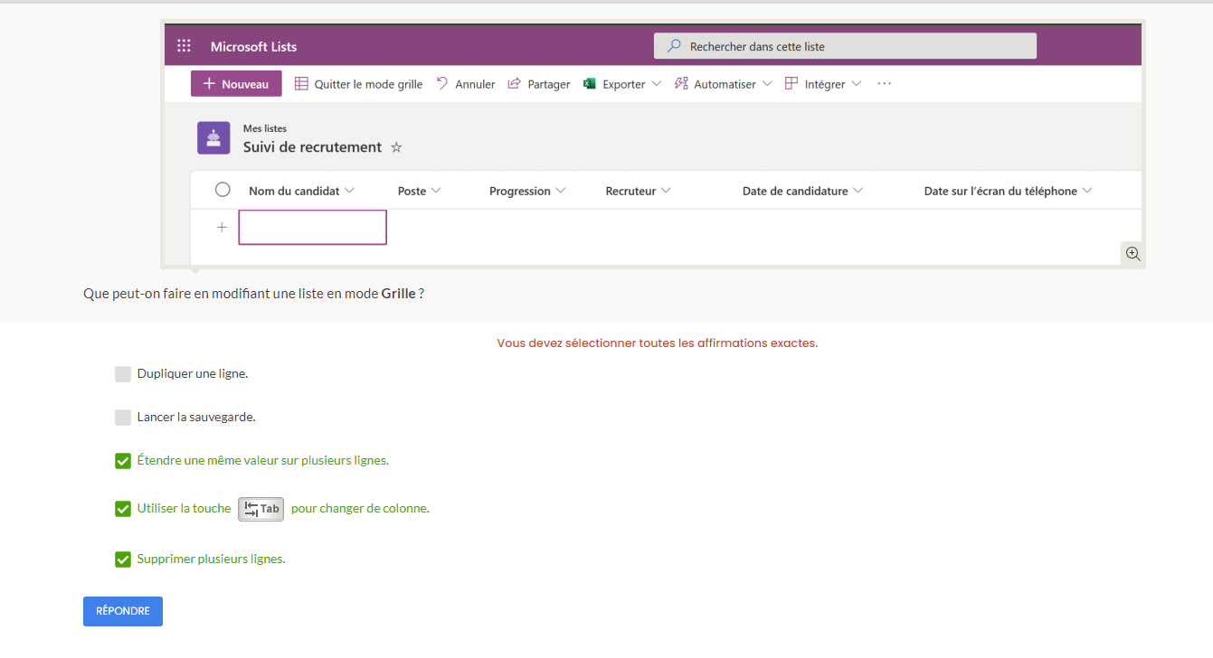Click the magnifier zoom icon on image

[x=1132, y=254]
